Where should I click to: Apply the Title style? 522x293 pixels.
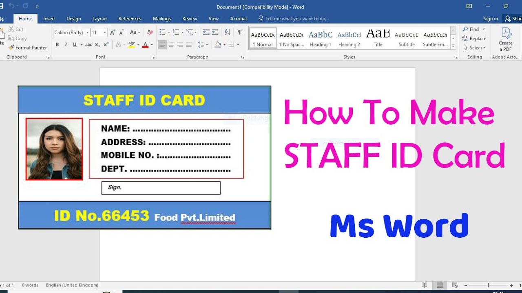(378, 39)
